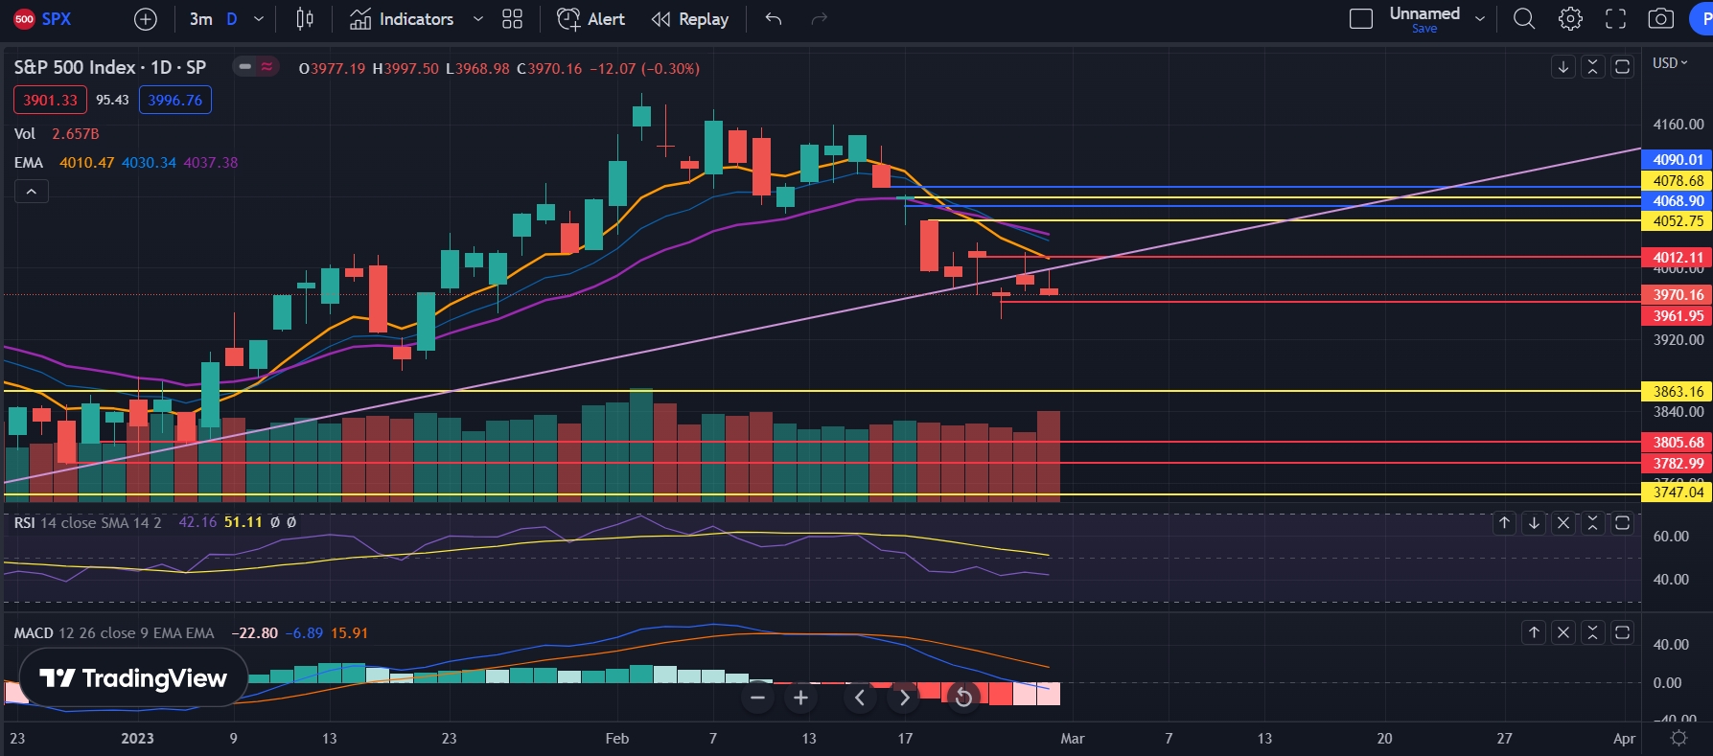This screenshot has height=756, width=1713.
Task: Start bar Replay mode
Action: pos(690,19)
